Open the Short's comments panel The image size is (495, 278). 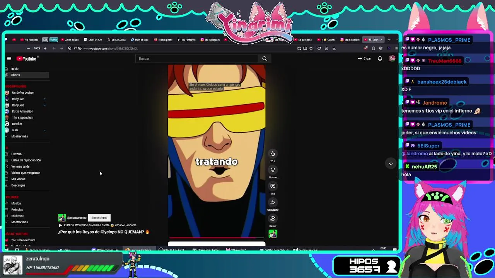tap(273, 186)
